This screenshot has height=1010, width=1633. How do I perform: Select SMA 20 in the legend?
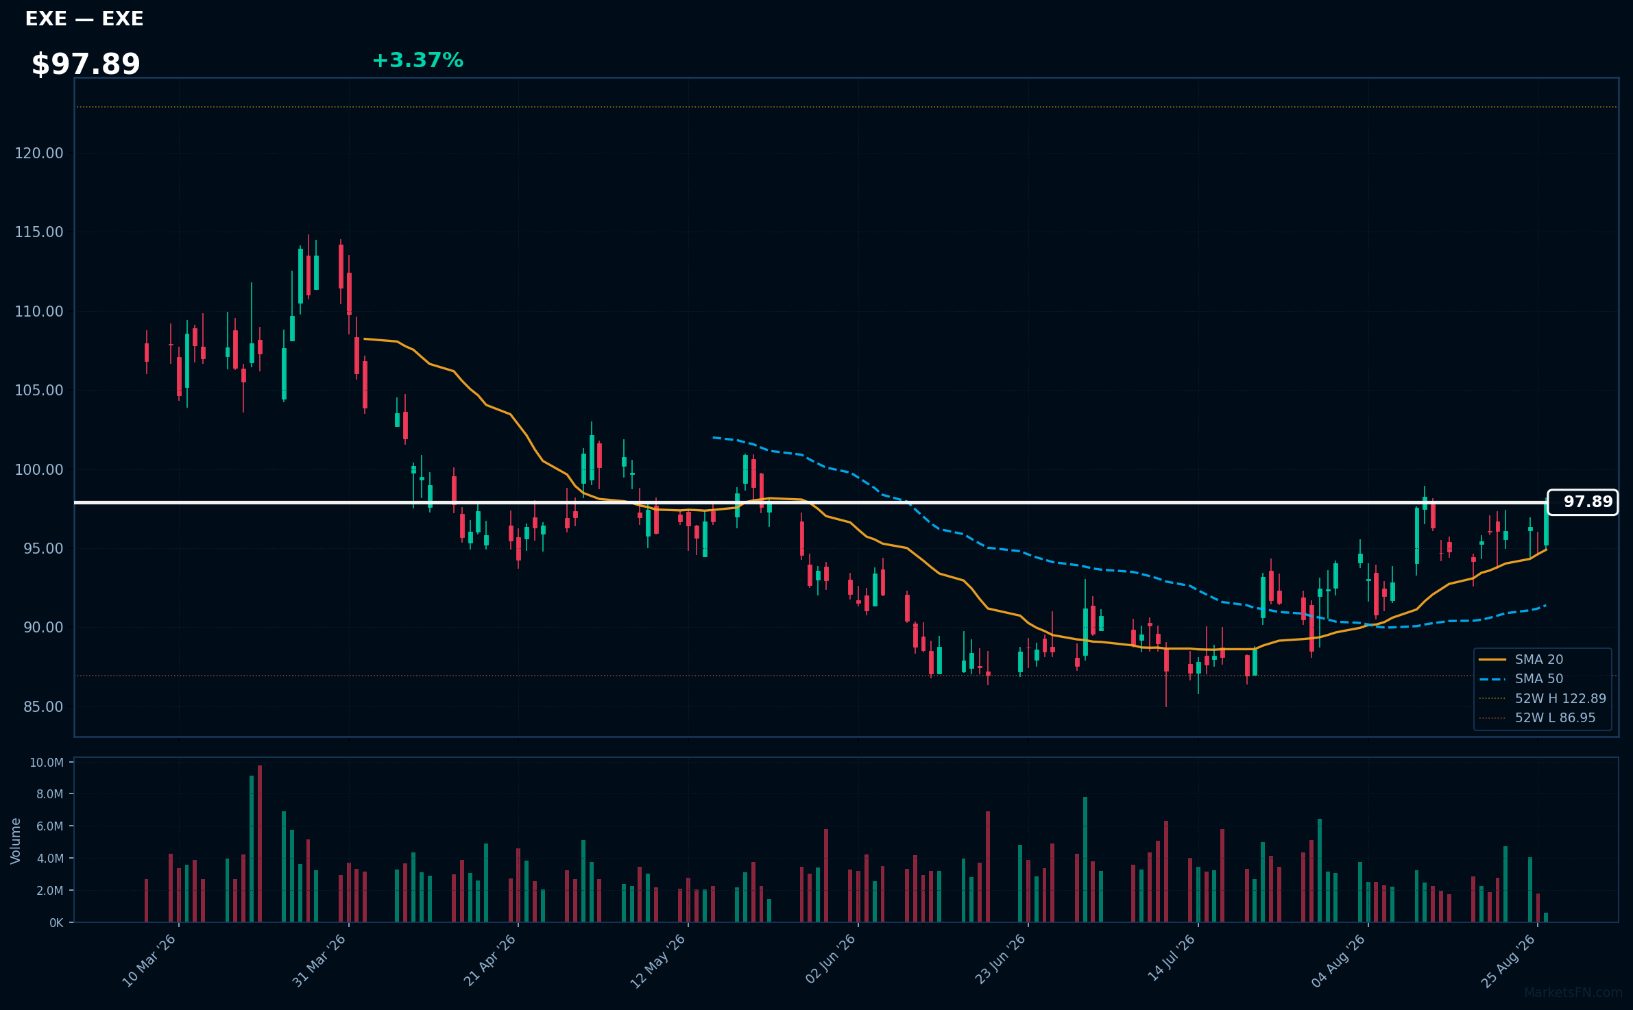1521,659
